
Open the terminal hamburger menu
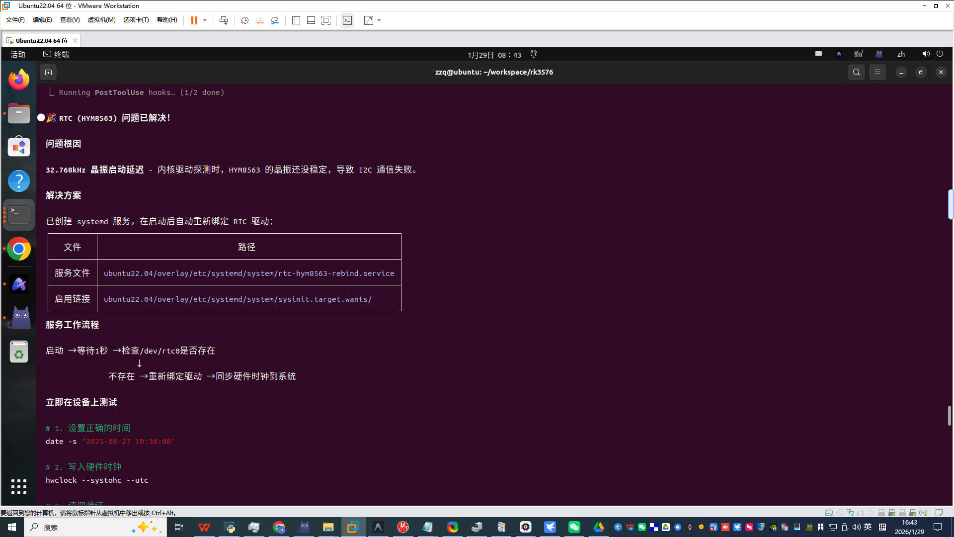point(877,73)
